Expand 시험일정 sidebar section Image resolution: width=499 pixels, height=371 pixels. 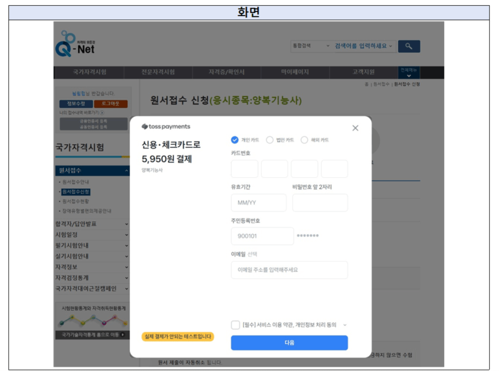coord(92,235)
